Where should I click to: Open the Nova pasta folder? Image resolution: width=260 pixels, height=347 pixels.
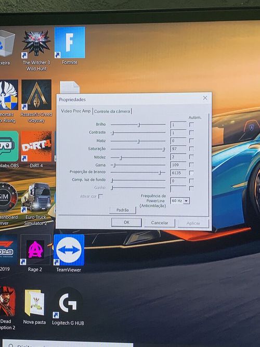[34, 307]
